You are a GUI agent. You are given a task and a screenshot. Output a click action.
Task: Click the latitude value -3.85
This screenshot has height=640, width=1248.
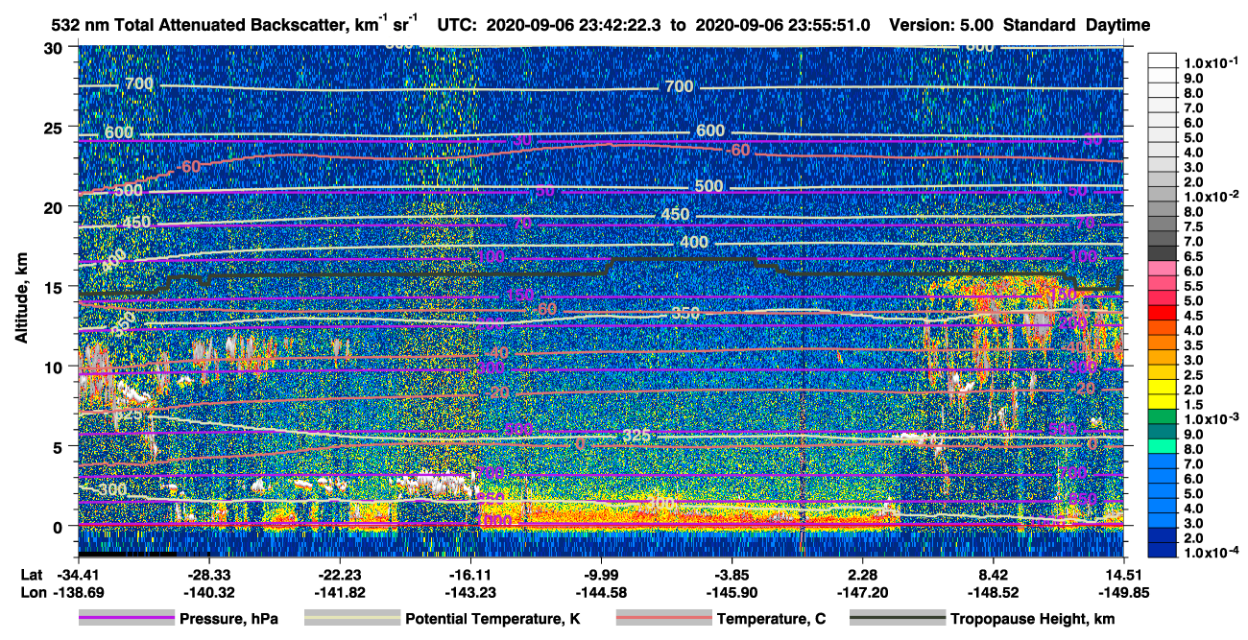point(732,575)
